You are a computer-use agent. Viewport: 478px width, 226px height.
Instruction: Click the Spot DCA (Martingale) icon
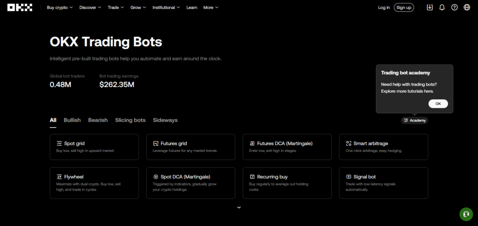(156, 177)
